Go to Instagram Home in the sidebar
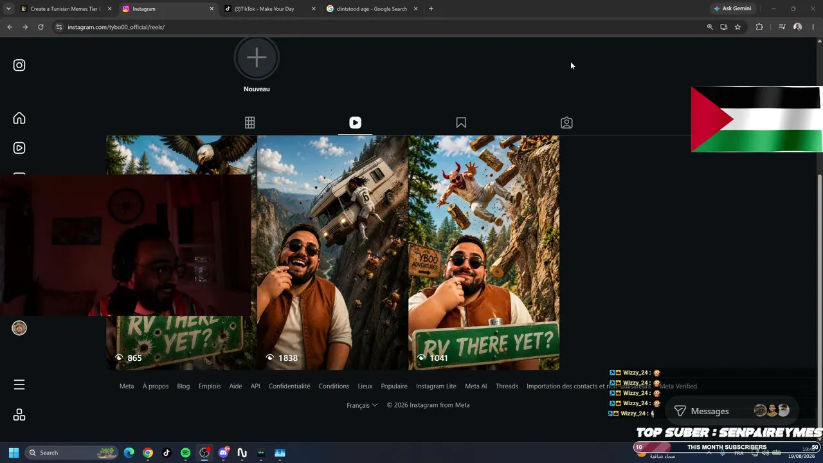Viewport: 823px width, 463px height. pyautogui.click(x=19, y=118)
